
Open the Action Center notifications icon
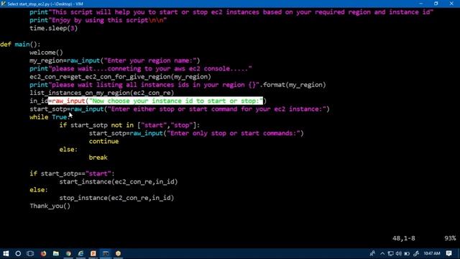(x=448, y=253)
